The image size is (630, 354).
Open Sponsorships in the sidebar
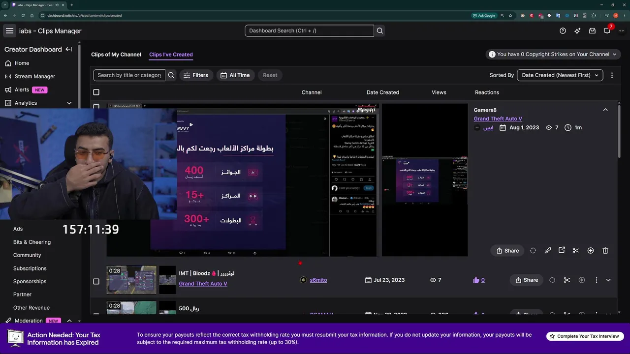[x=30, y=281]
